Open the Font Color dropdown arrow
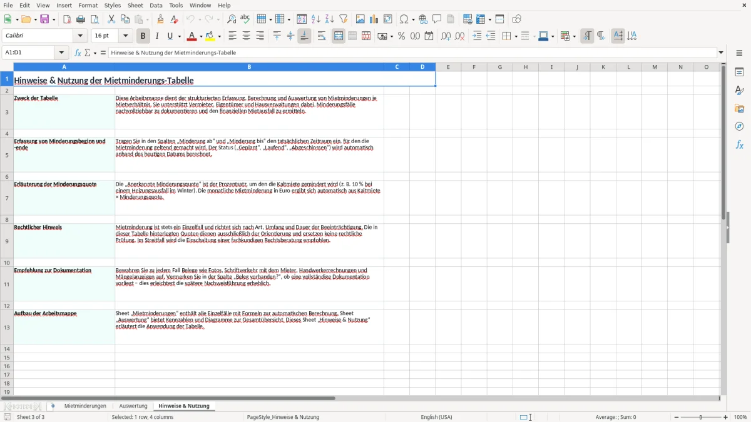751x422 pixels. (x=201, y=36)
